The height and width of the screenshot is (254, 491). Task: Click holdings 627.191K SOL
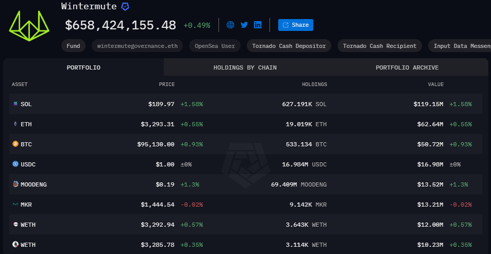[304, 104]
